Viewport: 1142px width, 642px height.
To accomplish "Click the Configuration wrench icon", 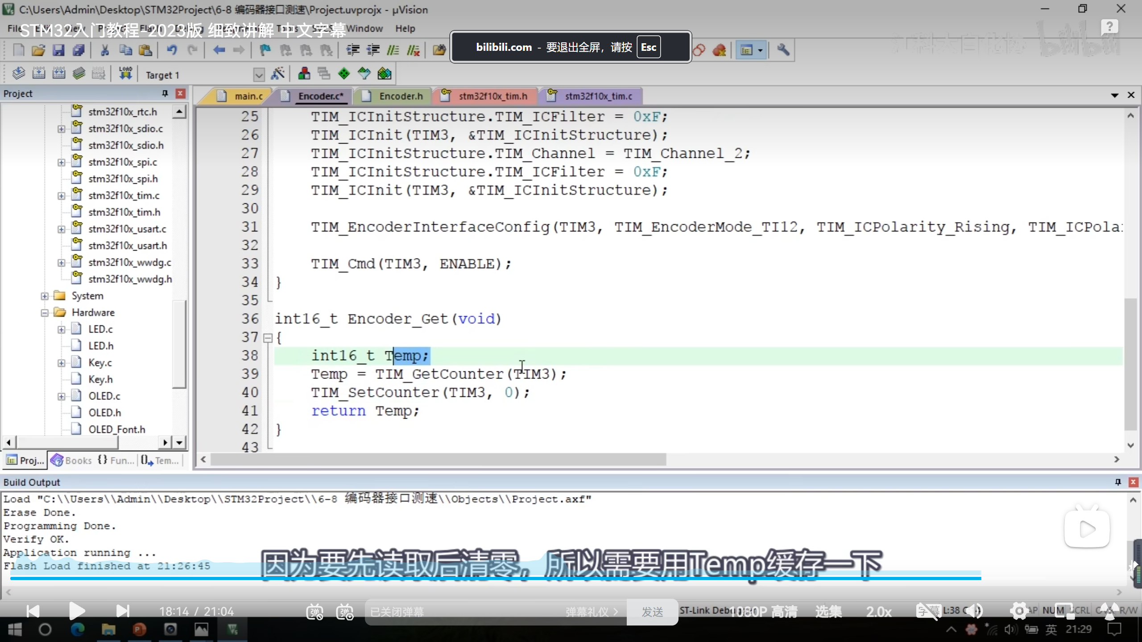I will click(783, 50).
